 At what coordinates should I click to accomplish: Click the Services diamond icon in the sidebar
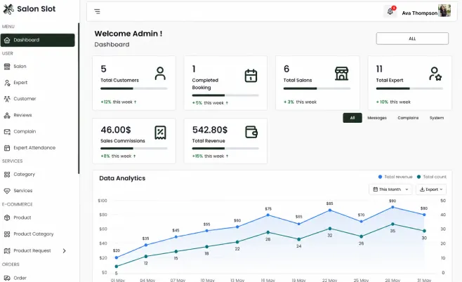[7, 191]
